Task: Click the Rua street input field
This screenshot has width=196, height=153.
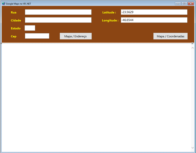Action: click(58, 12)
